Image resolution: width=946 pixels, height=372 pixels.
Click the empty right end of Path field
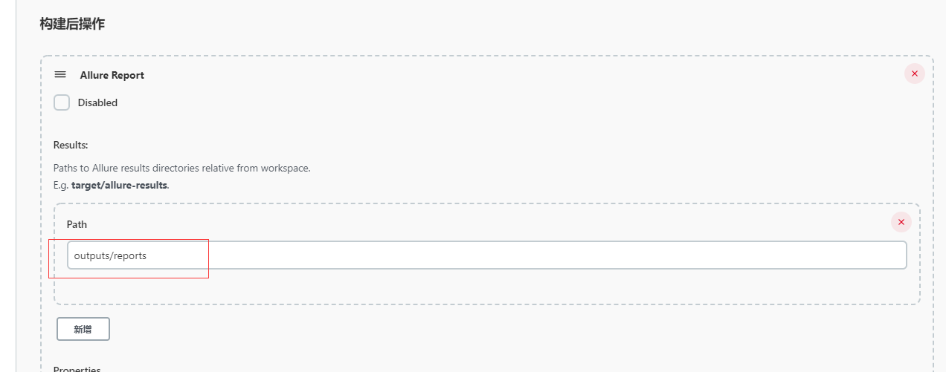(818, 255)
